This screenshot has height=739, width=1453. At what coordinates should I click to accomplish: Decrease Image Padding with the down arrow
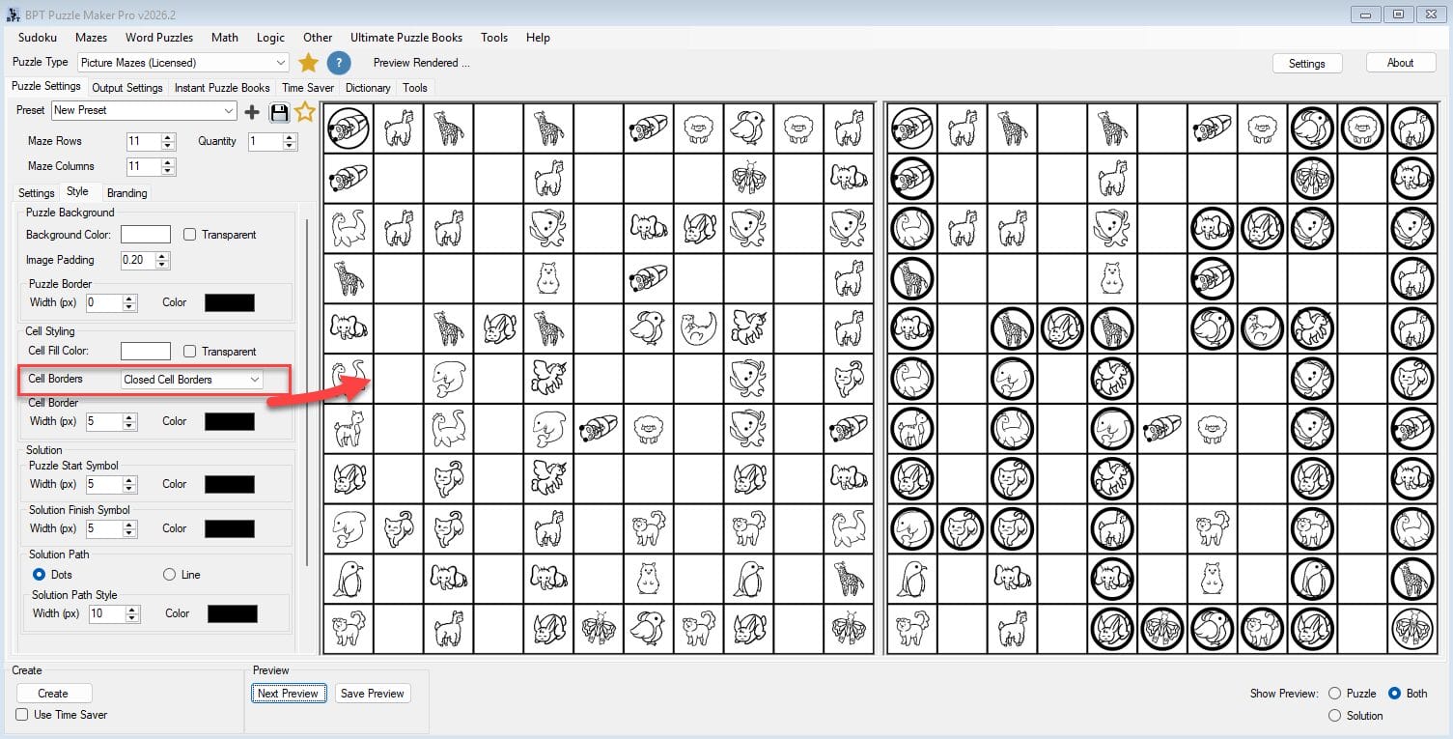click(x=162, y=264)
